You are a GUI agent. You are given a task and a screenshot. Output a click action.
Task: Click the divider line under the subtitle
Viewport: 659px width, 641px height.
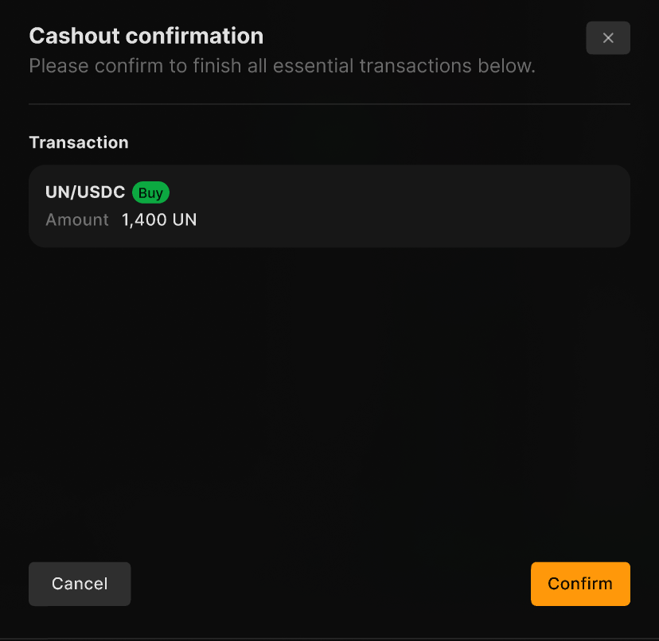(x=329, y=104)
